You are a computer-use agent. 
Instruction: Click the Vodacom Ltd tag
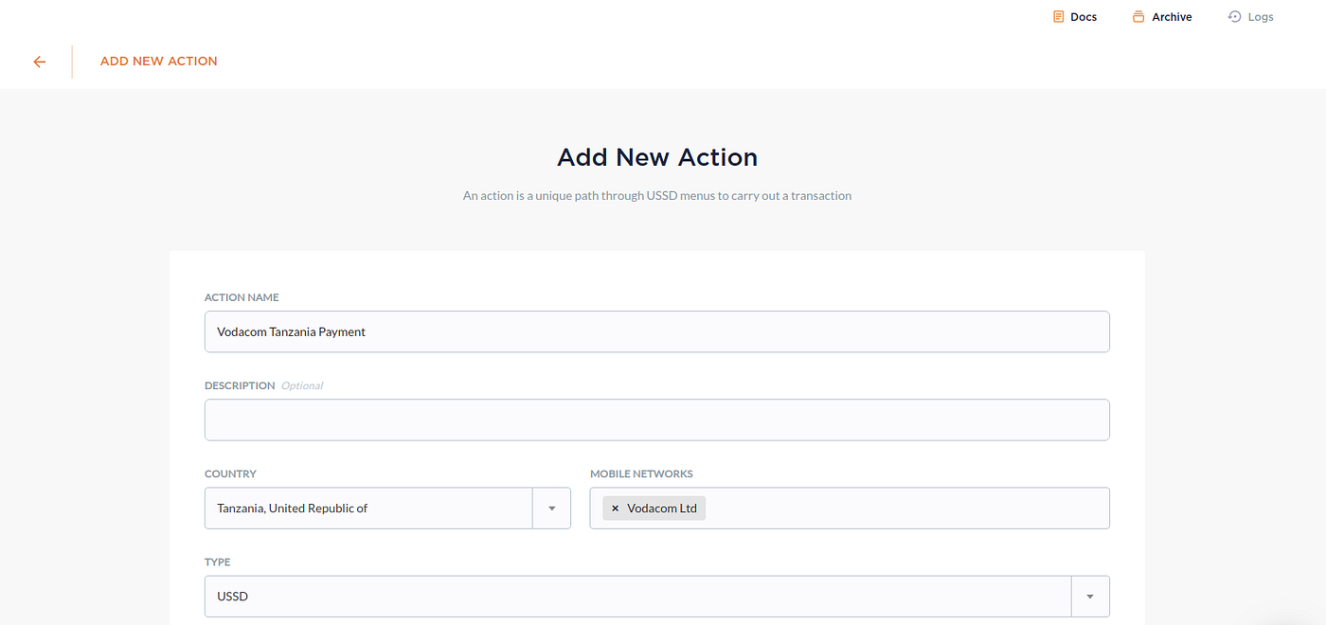(x=654, y=509)
